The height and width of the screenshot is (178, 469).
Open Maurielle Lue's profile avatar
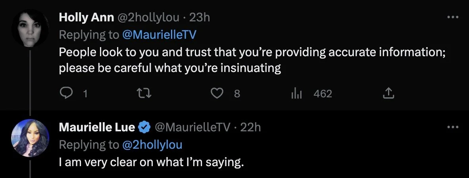tap(30, 138)
